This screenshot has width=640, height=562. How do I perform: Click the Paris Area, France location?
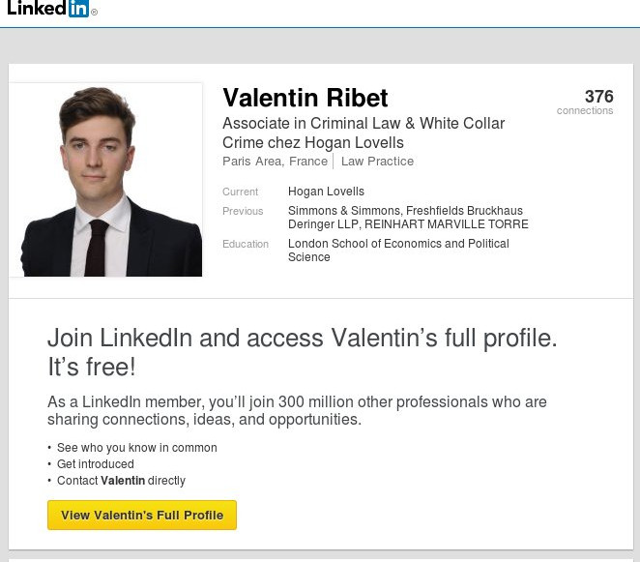276,162
